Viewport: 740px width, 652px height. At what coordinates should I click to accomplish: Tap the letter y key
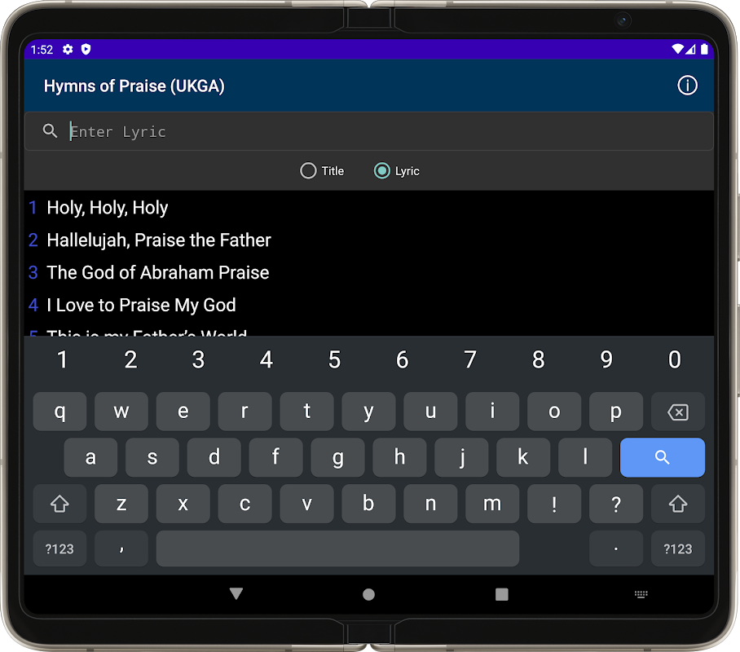point(368,412)
